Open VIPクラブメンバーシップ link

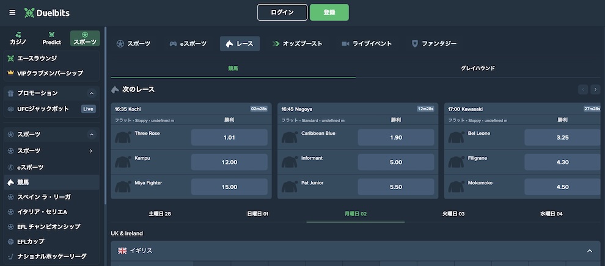[52, 73]
